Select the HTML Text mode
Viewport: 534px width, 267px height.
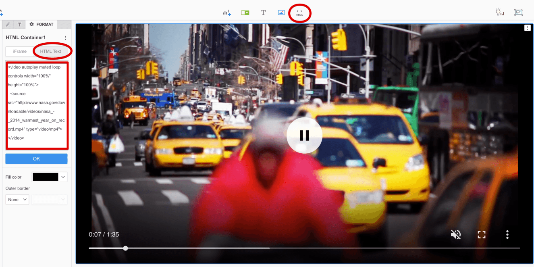click(51, 51)
